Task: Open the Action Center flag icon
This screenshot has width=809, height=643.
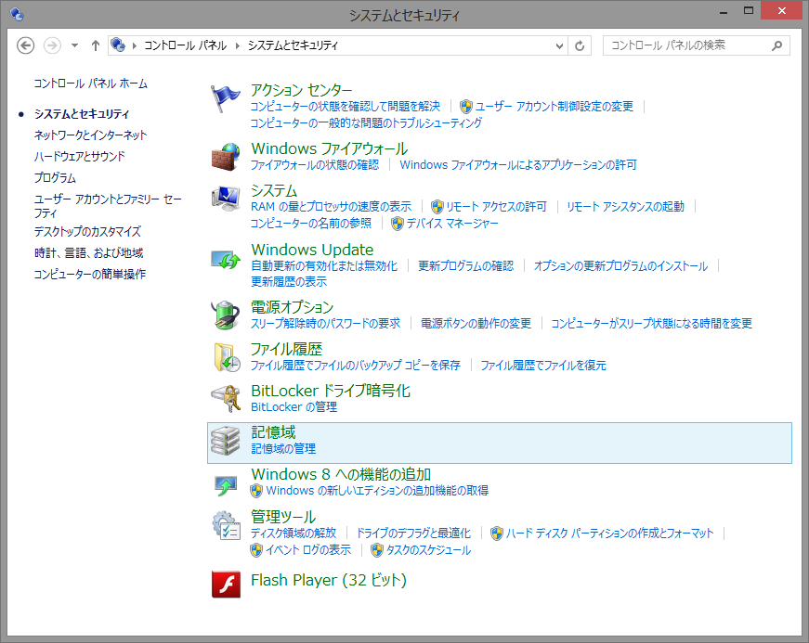Action: [x=226, y=98]
